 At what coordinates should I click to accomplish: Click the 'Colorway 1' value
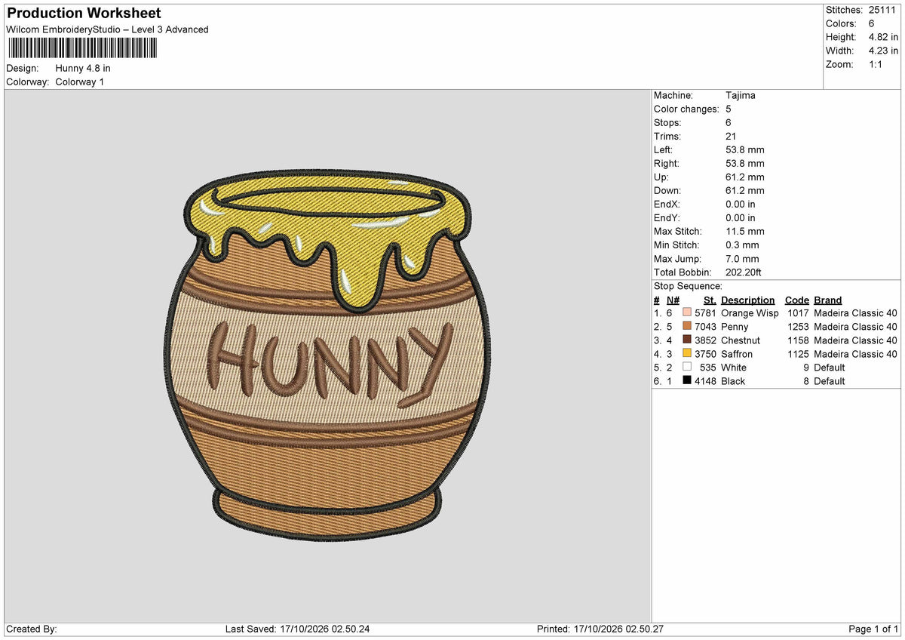point(80,82)
